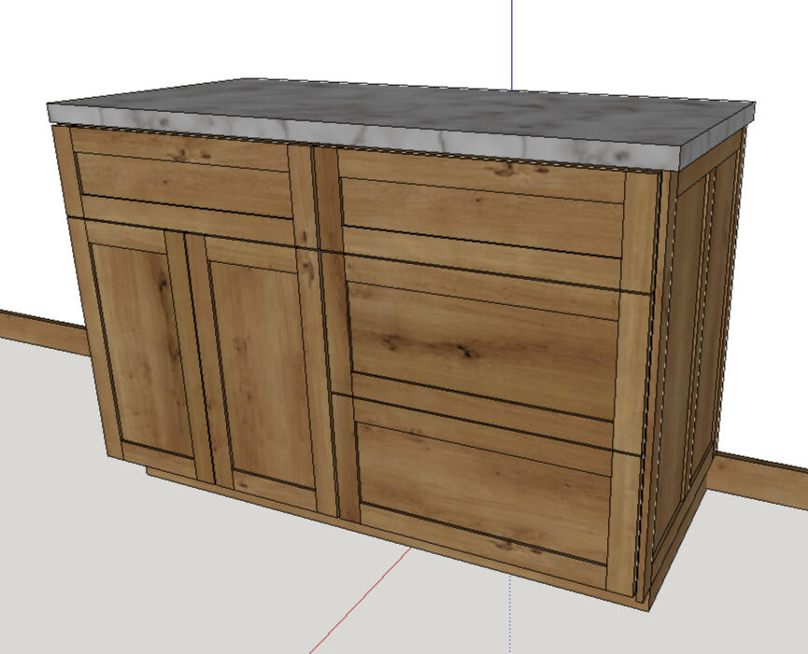808x654 pixels.
Task: Click the baseboard left of the cabinet
Action: tap(44, 332)
